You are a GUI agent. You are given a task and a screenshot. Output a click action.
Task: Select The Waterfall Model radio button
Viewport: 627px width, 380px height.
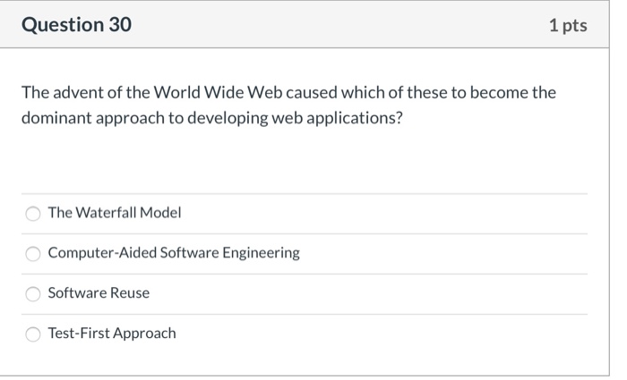point(33,214)
